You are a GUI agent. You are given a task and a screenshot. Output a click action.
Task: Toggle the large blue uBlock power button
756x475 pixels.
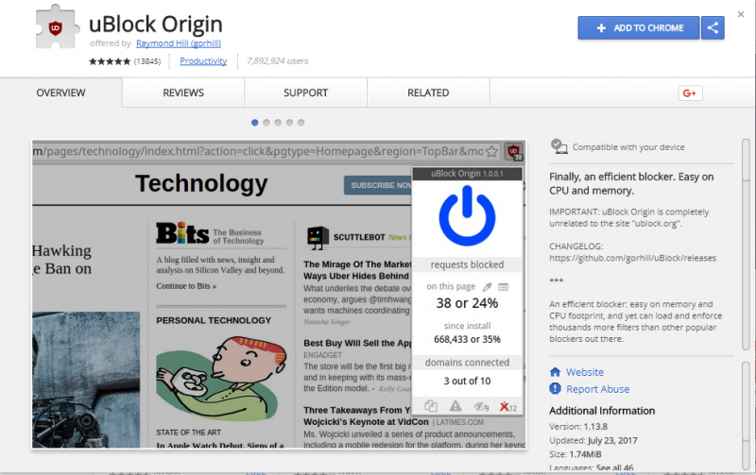[x=467, y=216]
